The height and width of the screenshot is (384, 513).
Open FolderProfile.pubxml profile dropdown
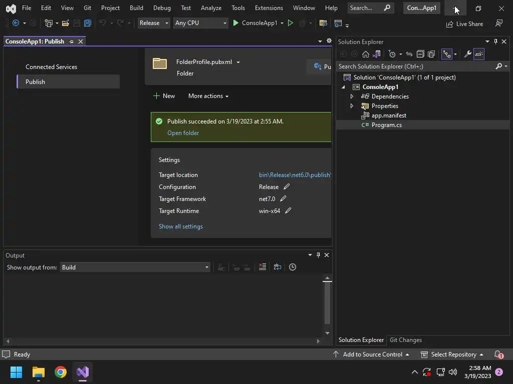coord(238,62)
